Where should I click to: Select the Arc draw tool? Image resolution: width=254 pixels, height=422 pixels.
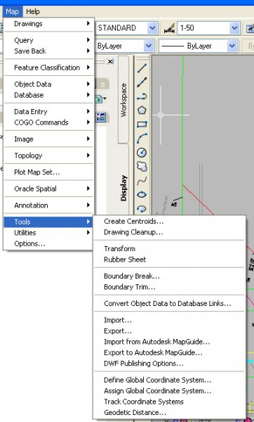142,139
